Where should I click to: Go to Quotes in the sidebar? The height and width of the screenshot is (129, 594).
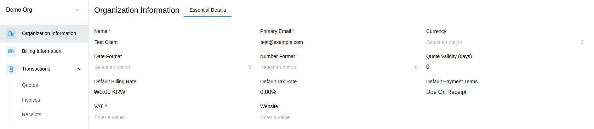(30, 85)
